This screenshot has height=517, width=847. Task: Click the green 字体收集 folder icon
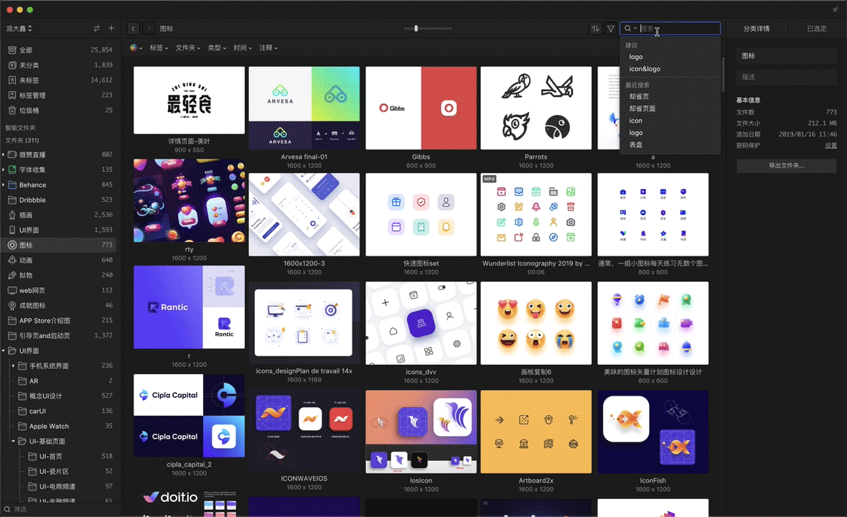(x=12, y=169)
